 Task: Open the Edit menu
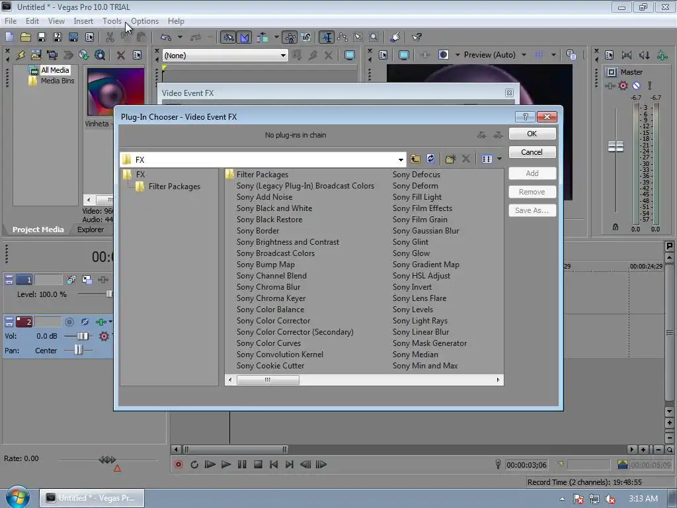[32, 21]
